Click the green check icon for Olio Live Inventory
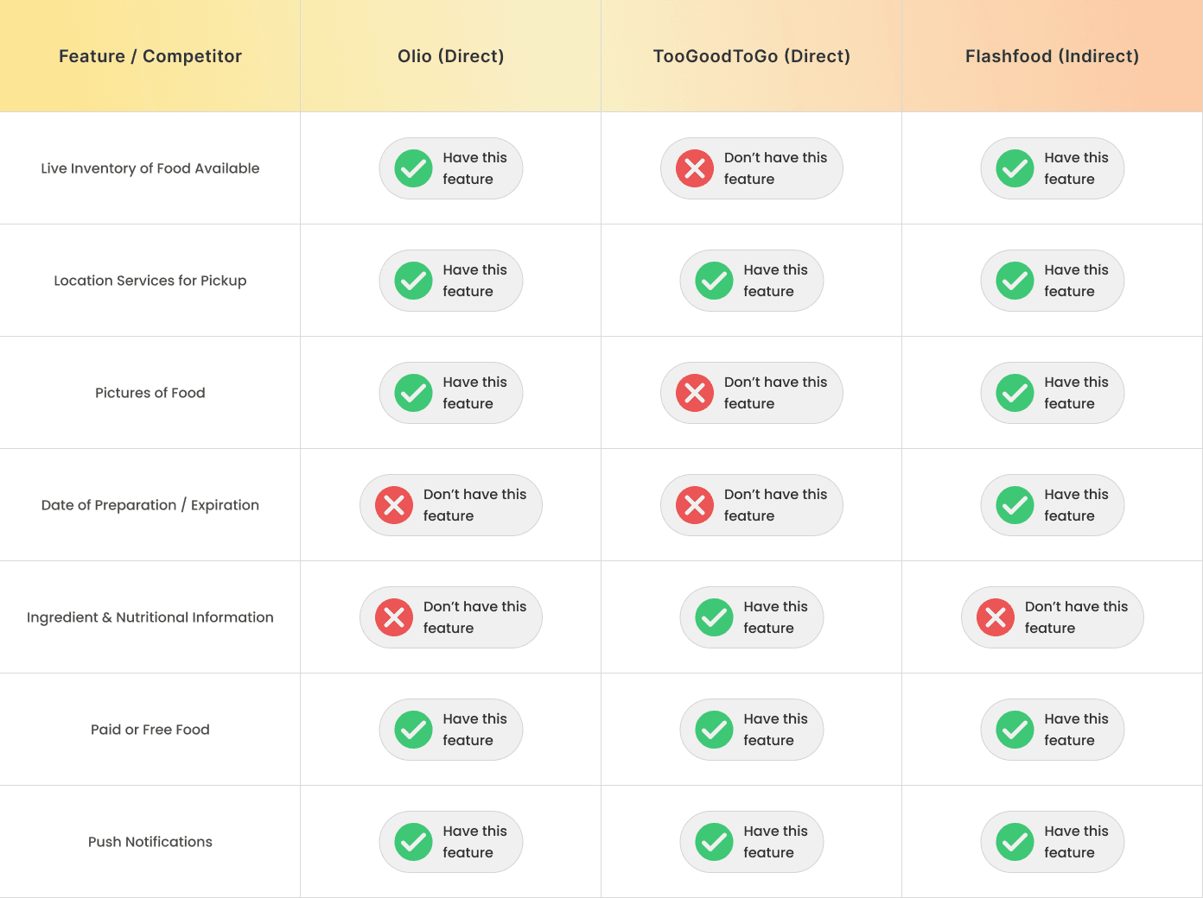 (414, 168)
